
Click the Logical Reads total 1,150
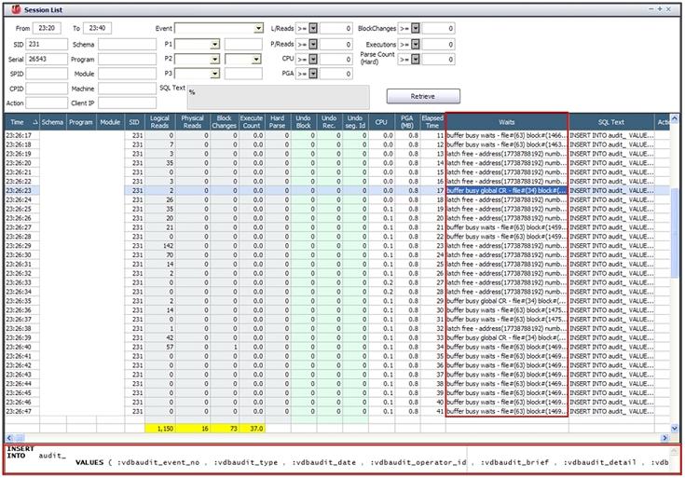(160, 429)
